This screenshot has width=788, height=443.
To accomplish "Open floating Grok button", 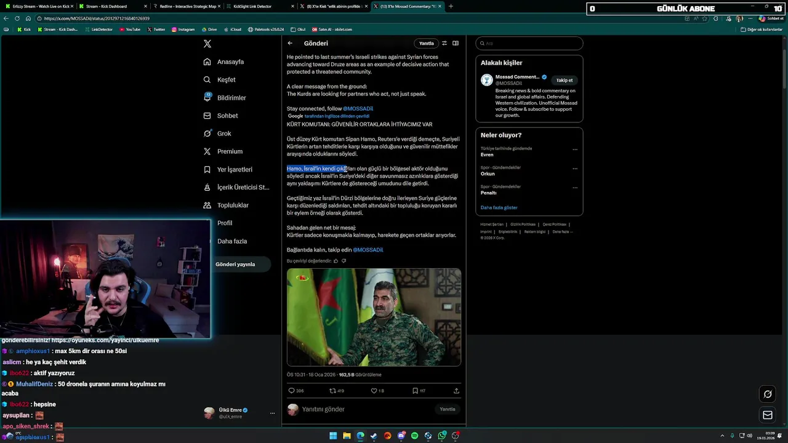I will 768,394.
